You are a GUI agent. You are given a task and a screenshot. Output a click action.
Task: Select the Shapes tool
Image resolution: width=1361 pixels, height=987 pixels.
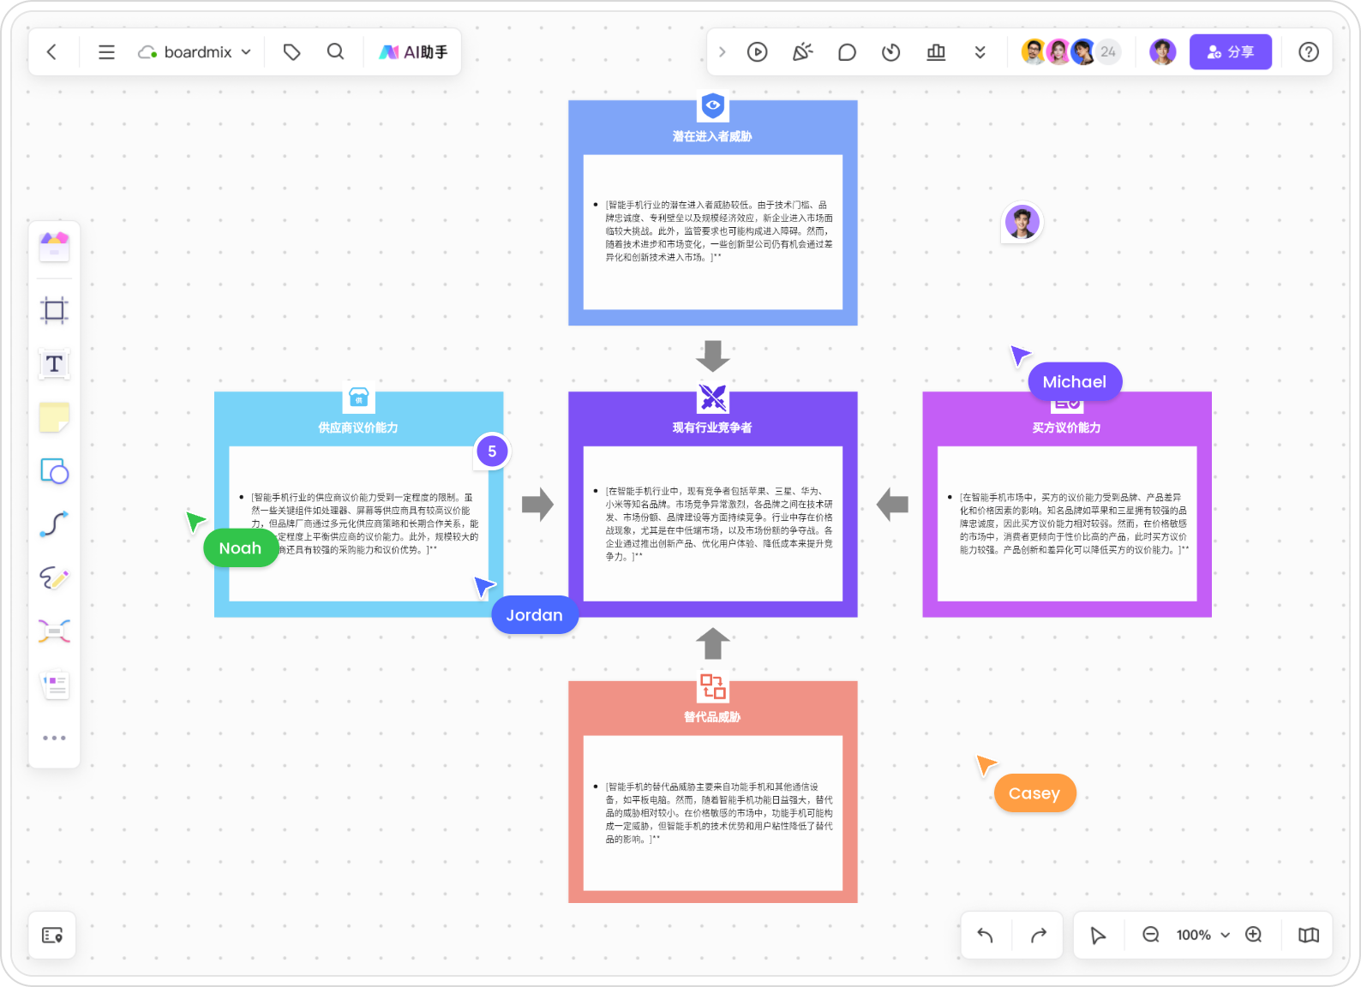54,471
